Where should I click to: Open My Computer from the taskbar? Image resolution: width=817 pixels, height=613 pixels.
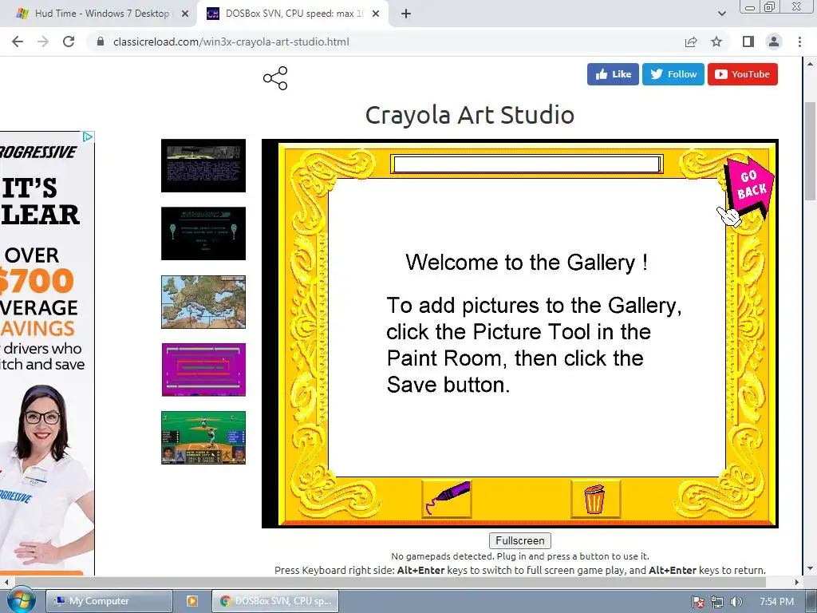click(109, 601)
